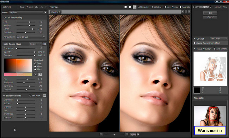Click the undo arrow icon in Settings

pyautogui.click(x=37, y=7)
